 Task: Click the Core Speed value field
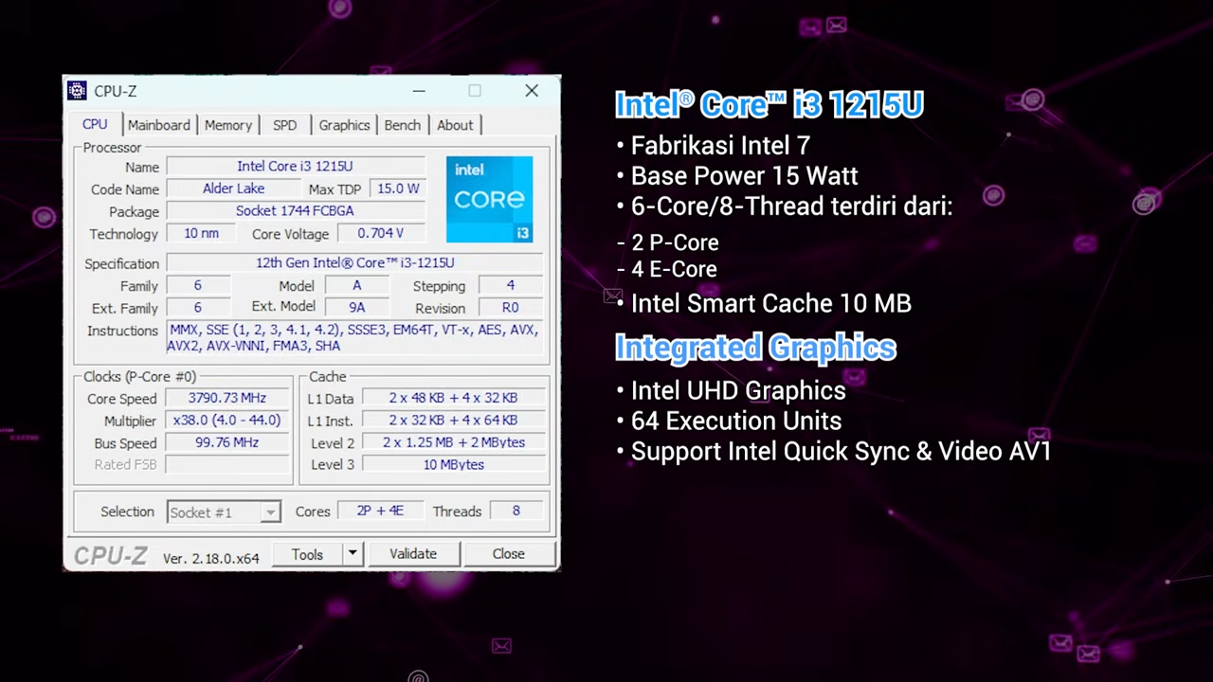click(227, 398)
